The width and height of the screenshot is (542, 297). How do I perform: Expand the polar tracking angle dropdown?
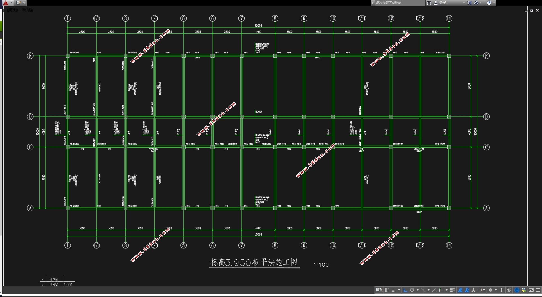pyautogui.click(x=417, y=290)
